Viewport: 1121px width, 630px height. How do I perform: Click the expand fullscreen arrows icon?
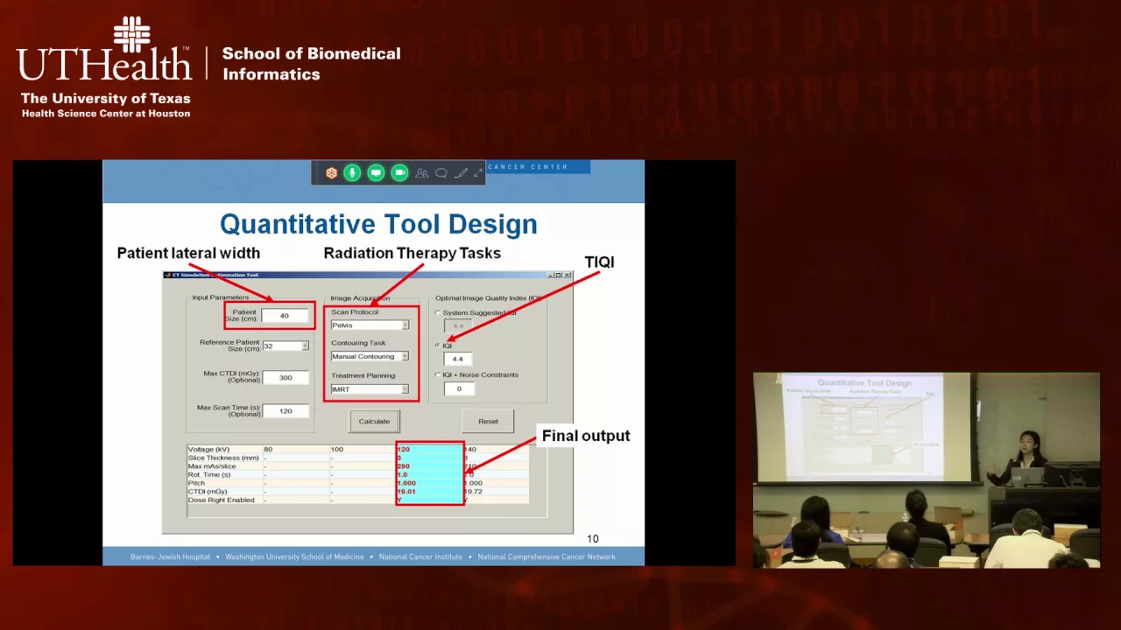click(x=478, y=173)
